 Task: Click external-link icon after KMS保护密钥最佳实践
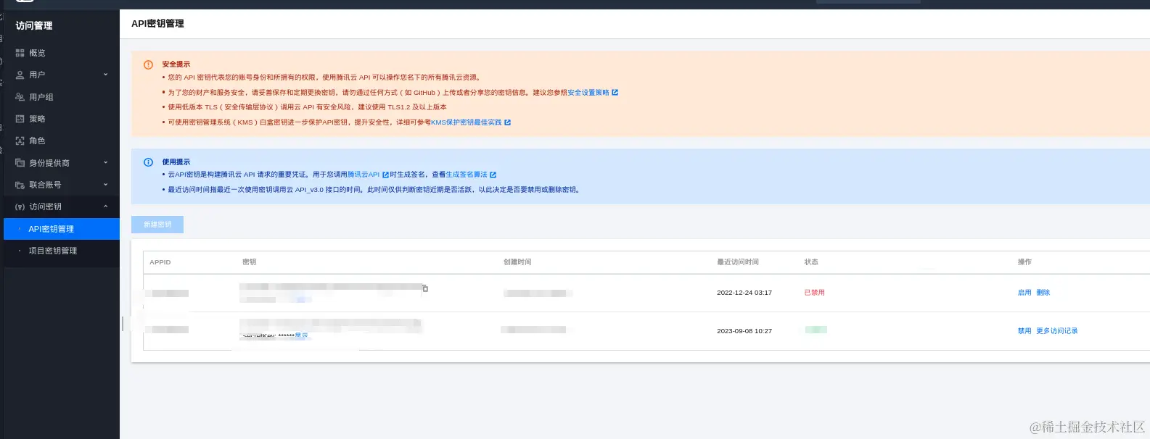(x=508, y=122)
